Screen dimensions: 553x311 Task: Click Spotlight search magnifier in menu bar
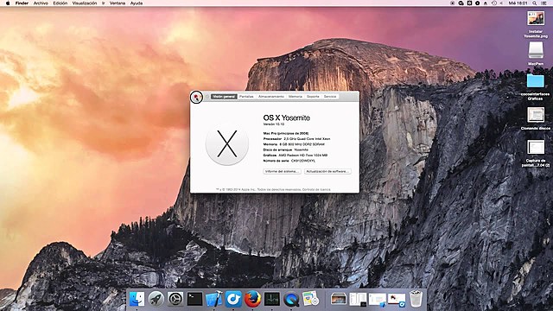coord(535,3)
